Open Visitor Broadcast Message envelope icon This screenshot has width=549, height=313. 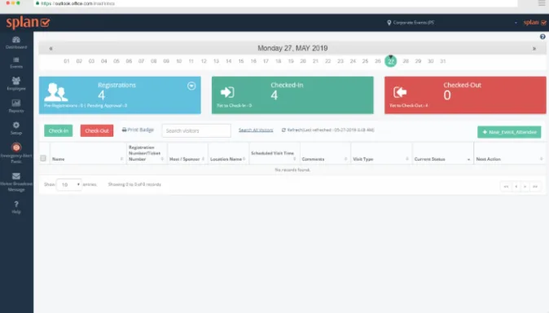[16, 176]
